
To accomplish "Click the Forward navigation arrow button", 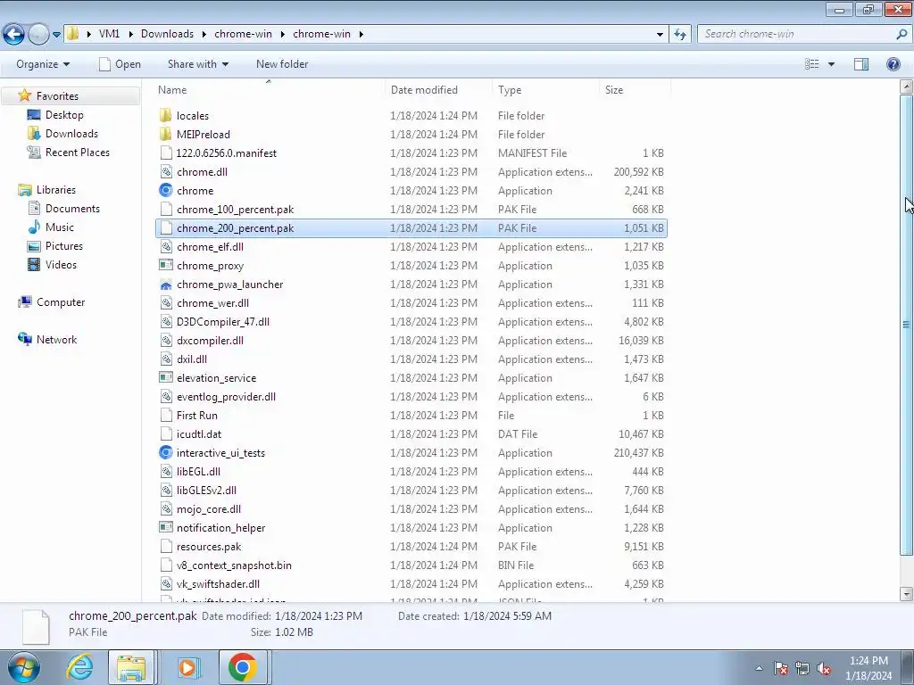I will 38,34.
